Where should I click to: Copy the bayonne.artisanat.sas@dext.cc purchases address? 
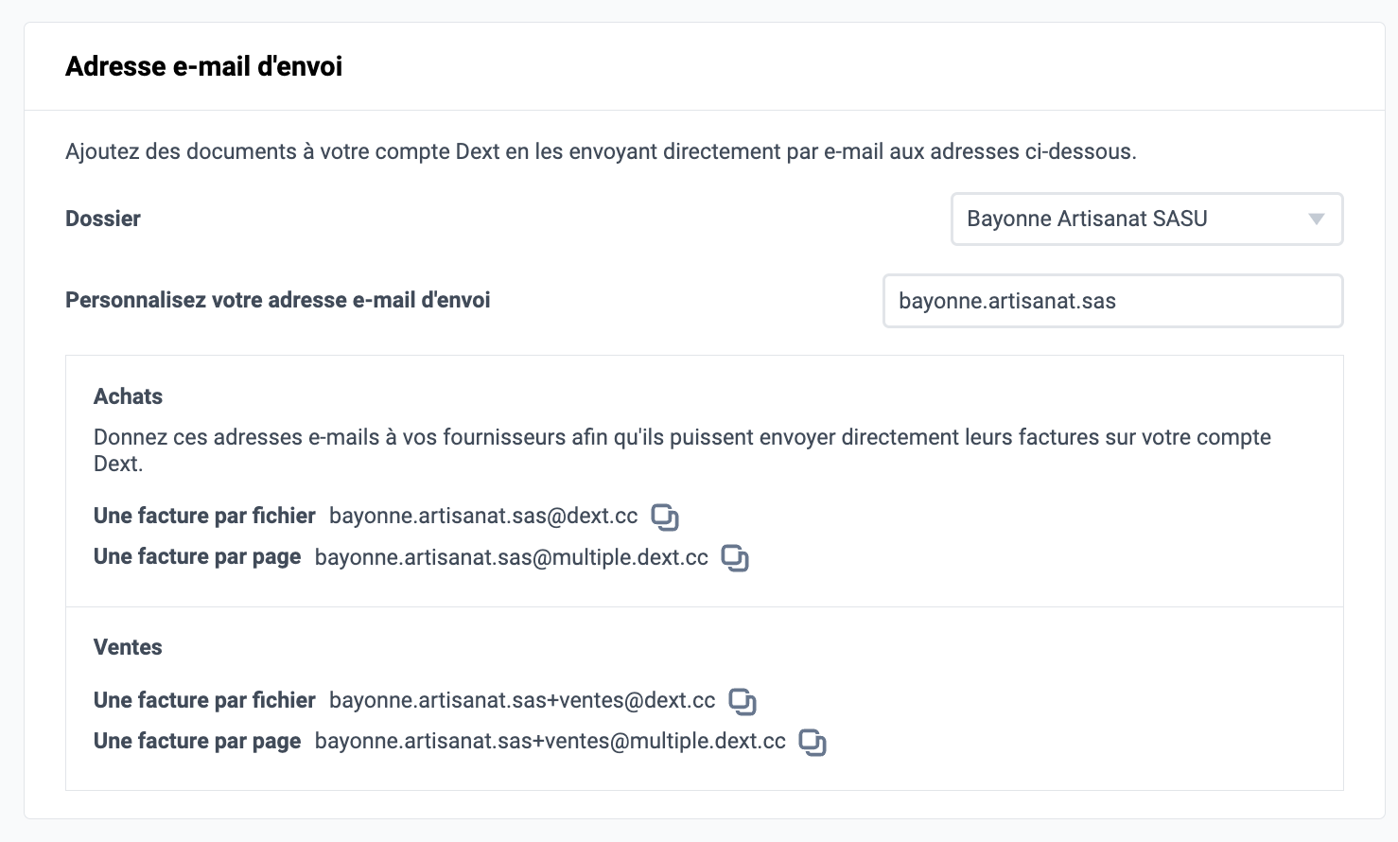[x=665, y=517]
